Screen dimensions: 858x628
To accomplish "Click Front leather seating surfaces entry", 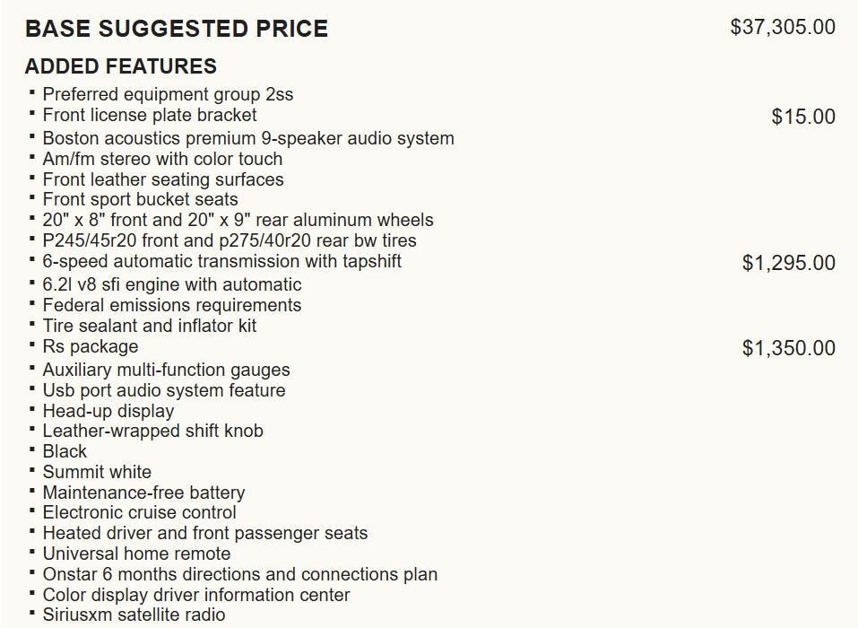I will 163,179.
